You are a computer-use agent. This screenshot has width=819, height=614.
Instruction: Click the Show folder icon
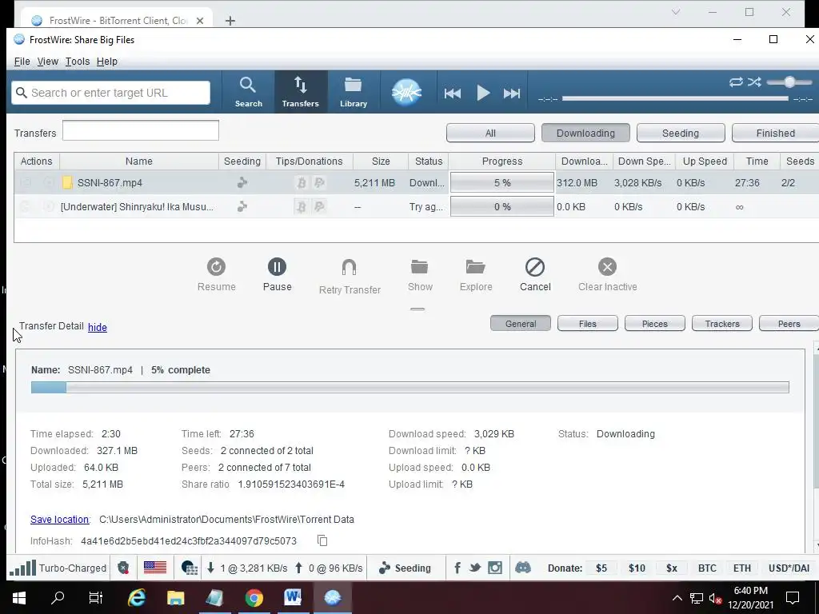[x=419, y=267]
